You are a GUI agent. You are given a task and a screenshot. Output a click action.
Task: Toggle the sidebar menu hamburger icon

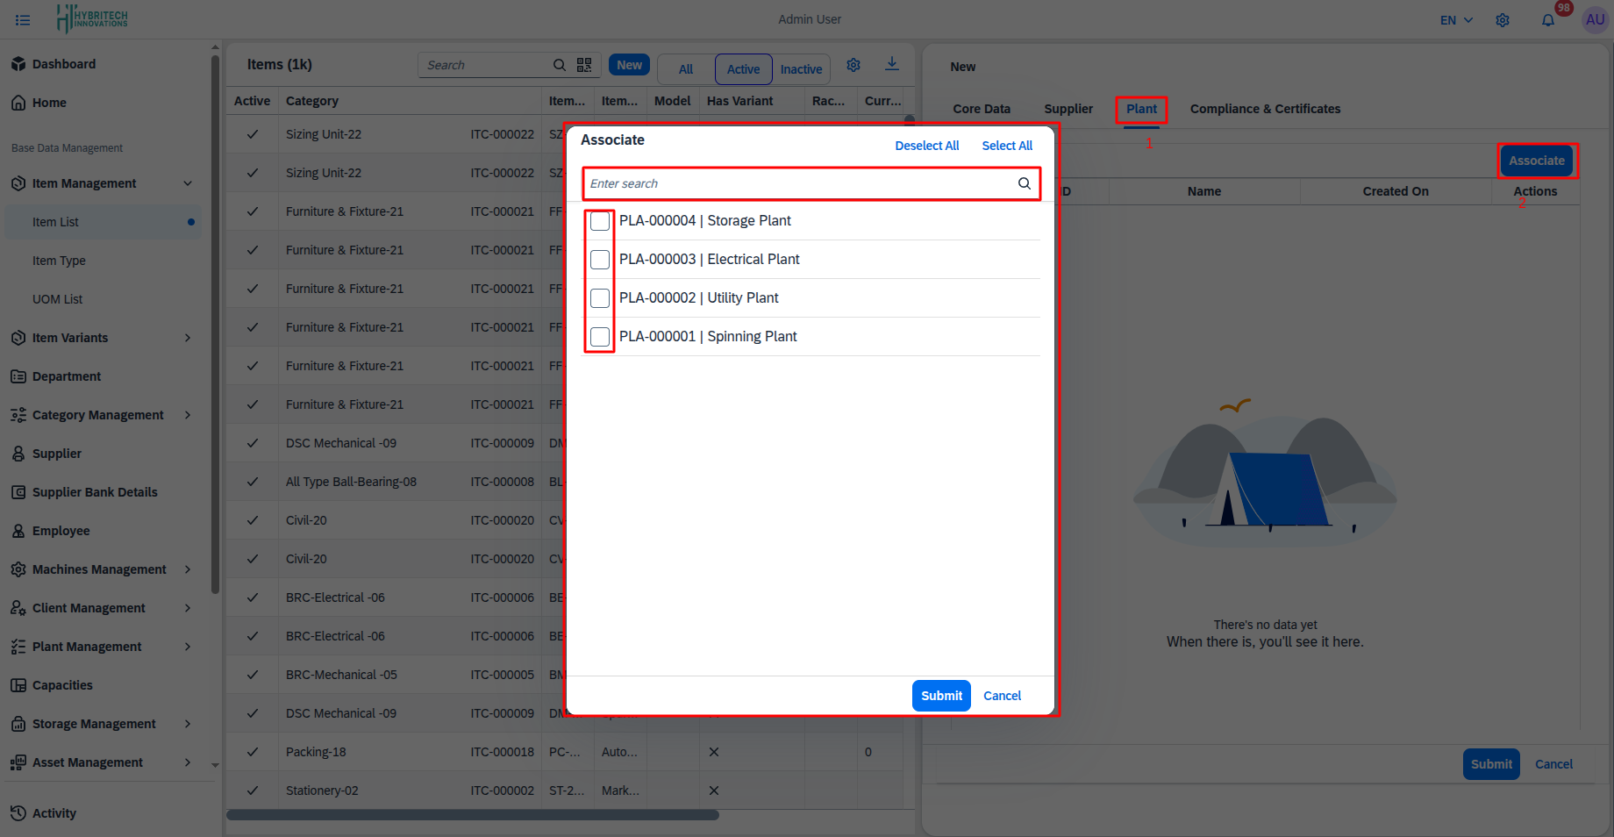(23, 20)
